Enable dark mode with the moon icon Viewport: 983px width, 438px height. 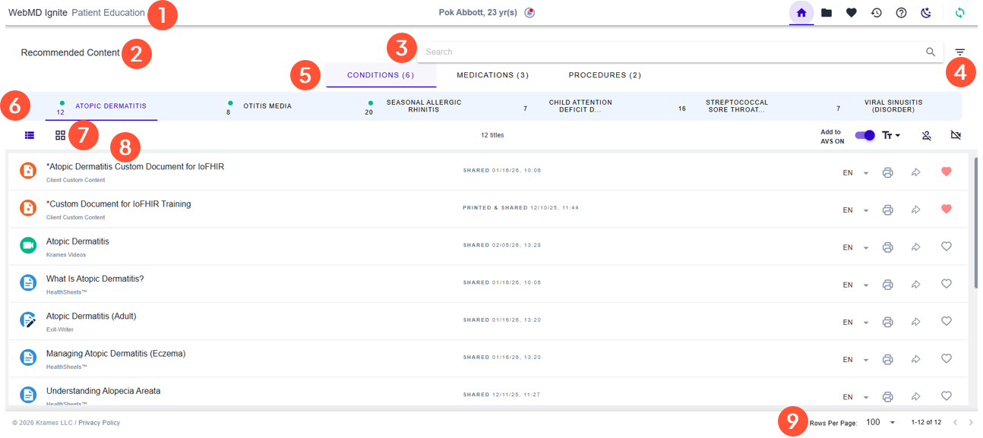pyautogui.click(x=925, y=12)
